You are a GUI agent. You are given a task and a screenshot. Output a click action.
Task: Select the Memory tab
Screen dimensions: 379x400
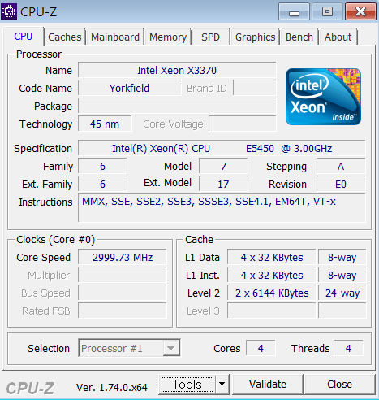point(168,37)
